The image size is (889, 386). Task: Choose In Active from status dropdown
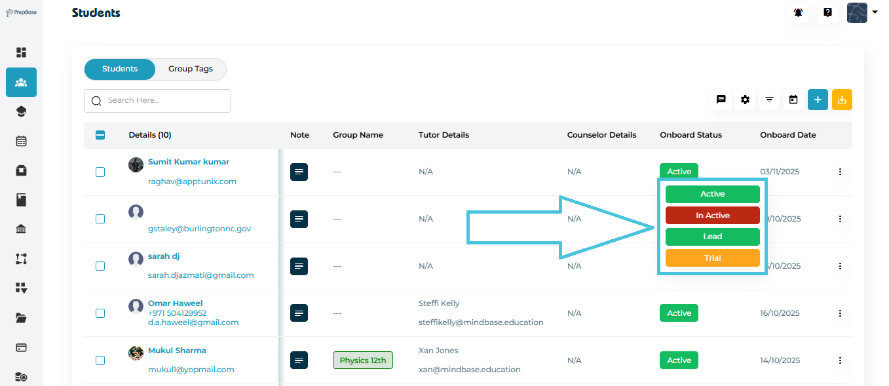point(712,216)
